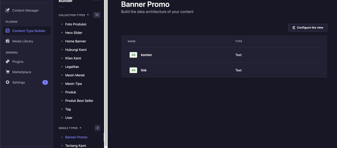Select Mesin Merek collection type

click(x=75, y=75)
